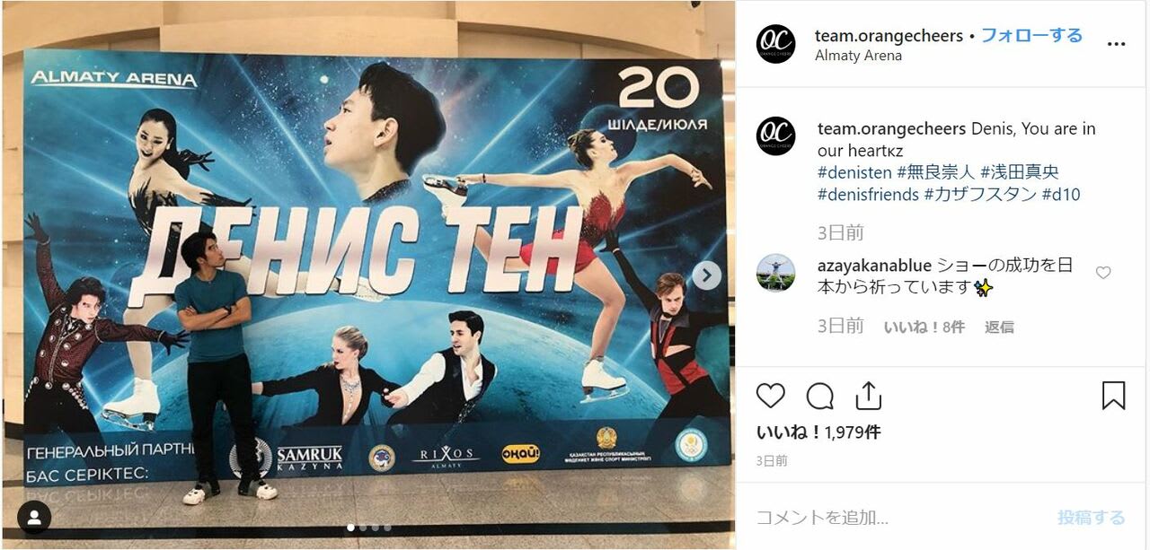Open team.orangecheers profile avatar in header
This screenshot has width=1150, height=550.
775,44
